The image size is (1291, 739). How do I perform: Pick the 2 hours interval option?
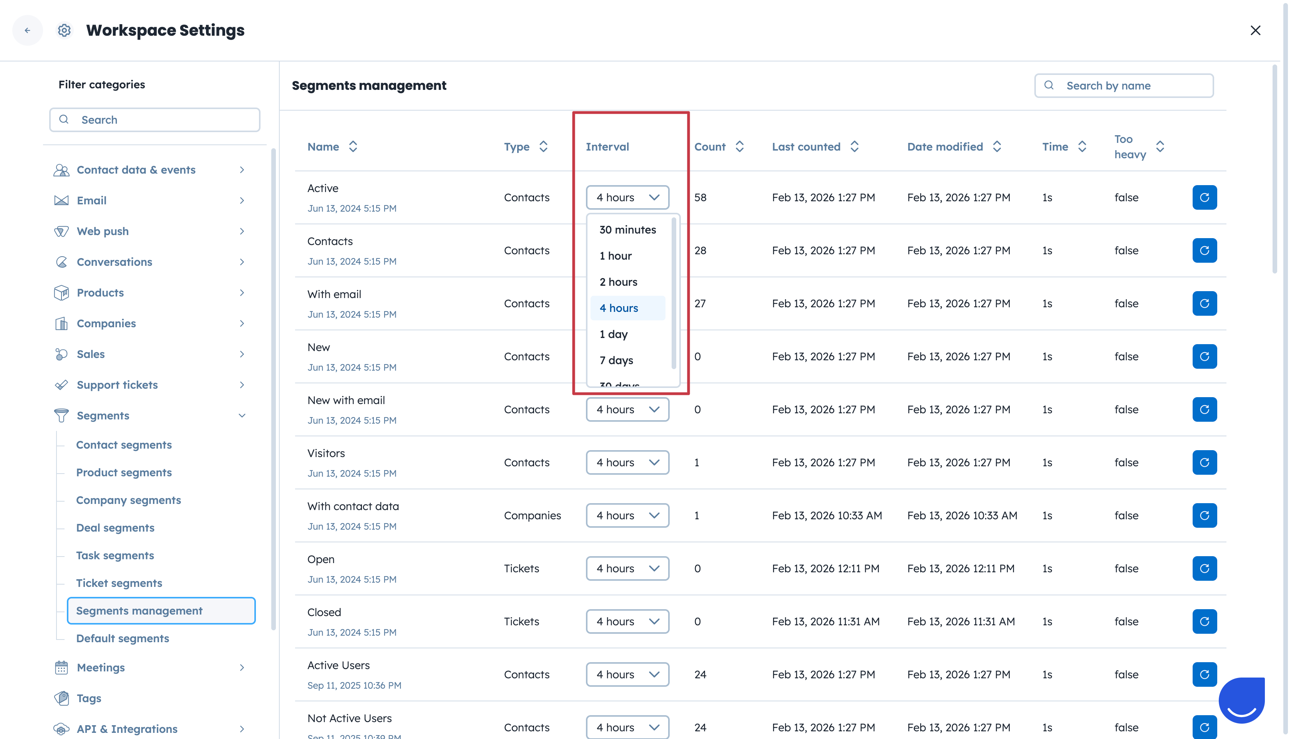(618, 282)
